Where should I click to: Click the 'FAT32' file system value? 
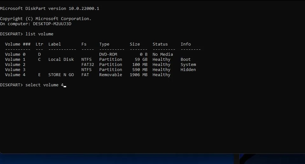click(88, 64)
